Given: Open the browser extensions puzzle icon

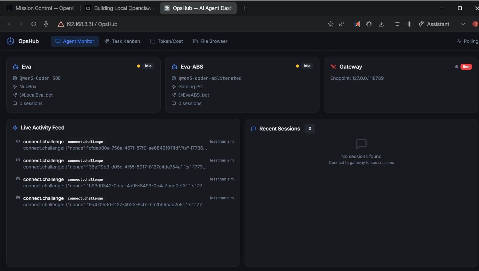Looking at the screenshot, I should tap(369, 24).
